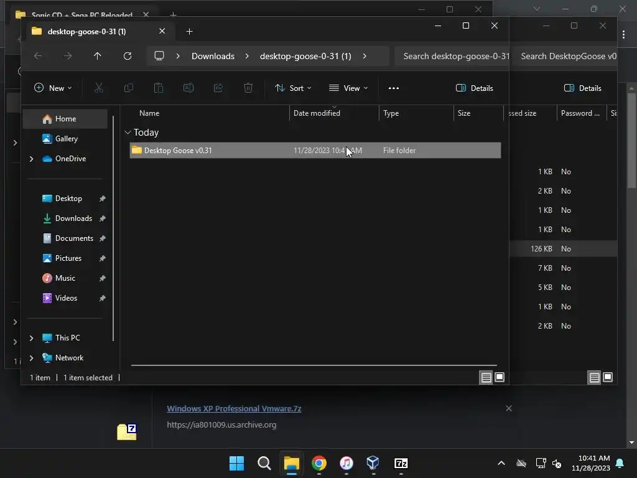Click the Back navigation arrow

click(x=38, y=56)
